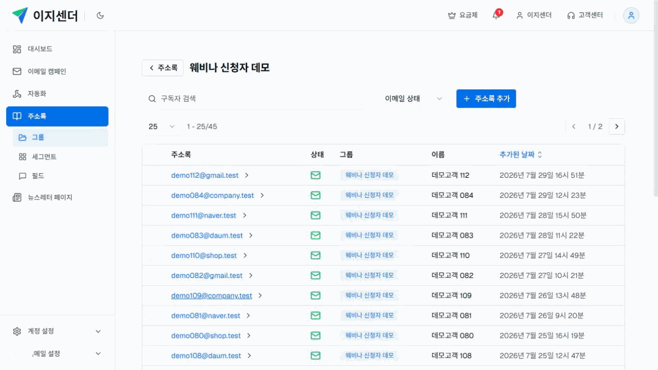Open demo084@company.test subscriber
The image size is (658, 370).
pyautogui.click(x=213, y=195)
